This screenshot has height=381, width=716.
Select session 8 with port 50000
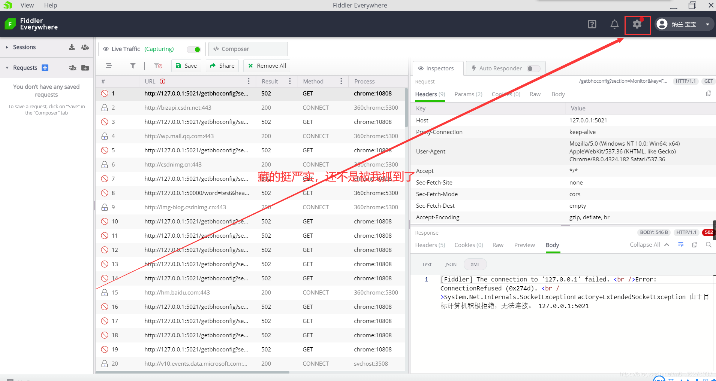(250, 193)
